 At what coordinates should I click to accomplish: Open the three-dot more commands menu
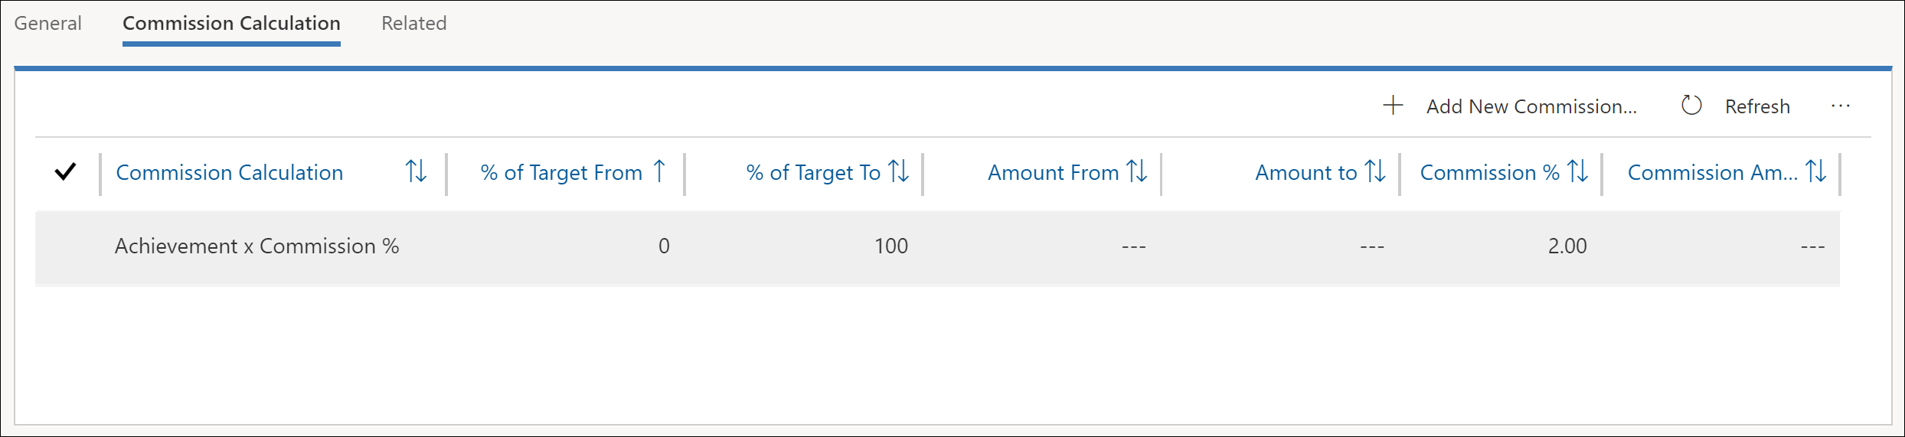tap(1841, 106)
